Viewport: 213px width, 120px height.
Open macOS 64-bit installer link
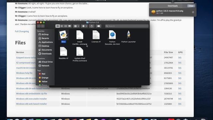tap(26, 68)
